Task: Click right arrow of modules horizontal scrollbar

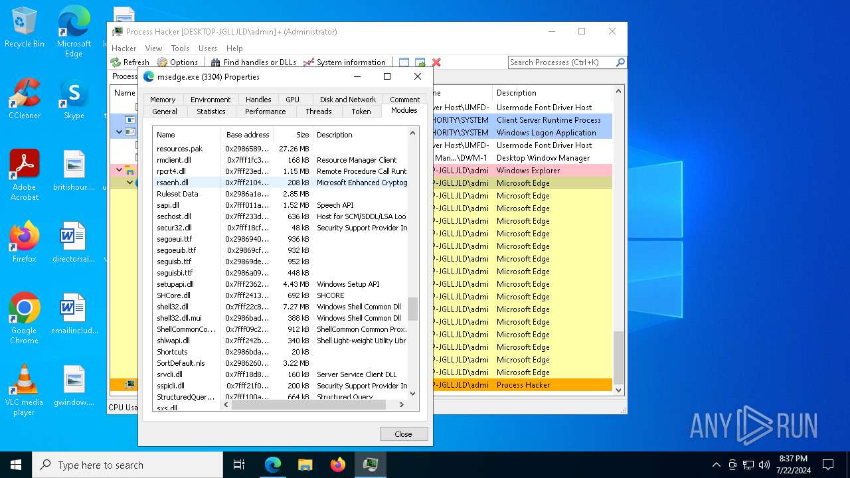Action: [x=402, y=404]
